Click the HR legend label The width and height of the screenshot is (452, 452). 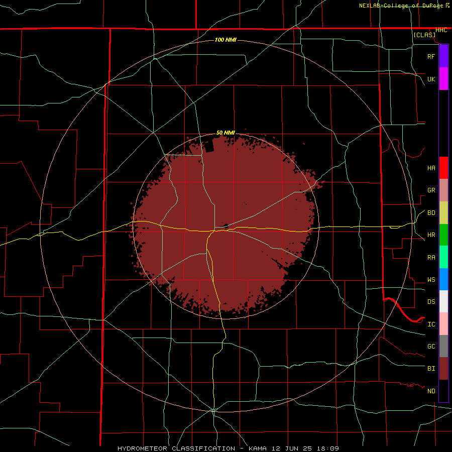click(431, 235)
